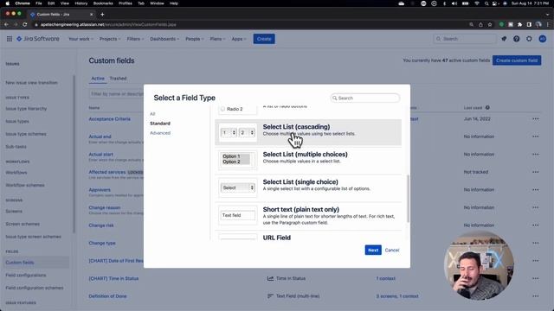
Task: Switch to the Trashed custom fields tab
Action: tap(118, 79)
